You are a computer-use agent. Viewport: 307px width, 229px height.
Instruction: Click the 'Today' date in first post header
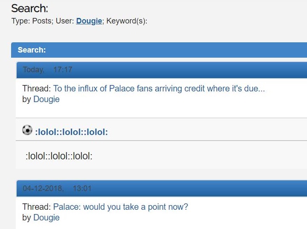click(34, 70)
